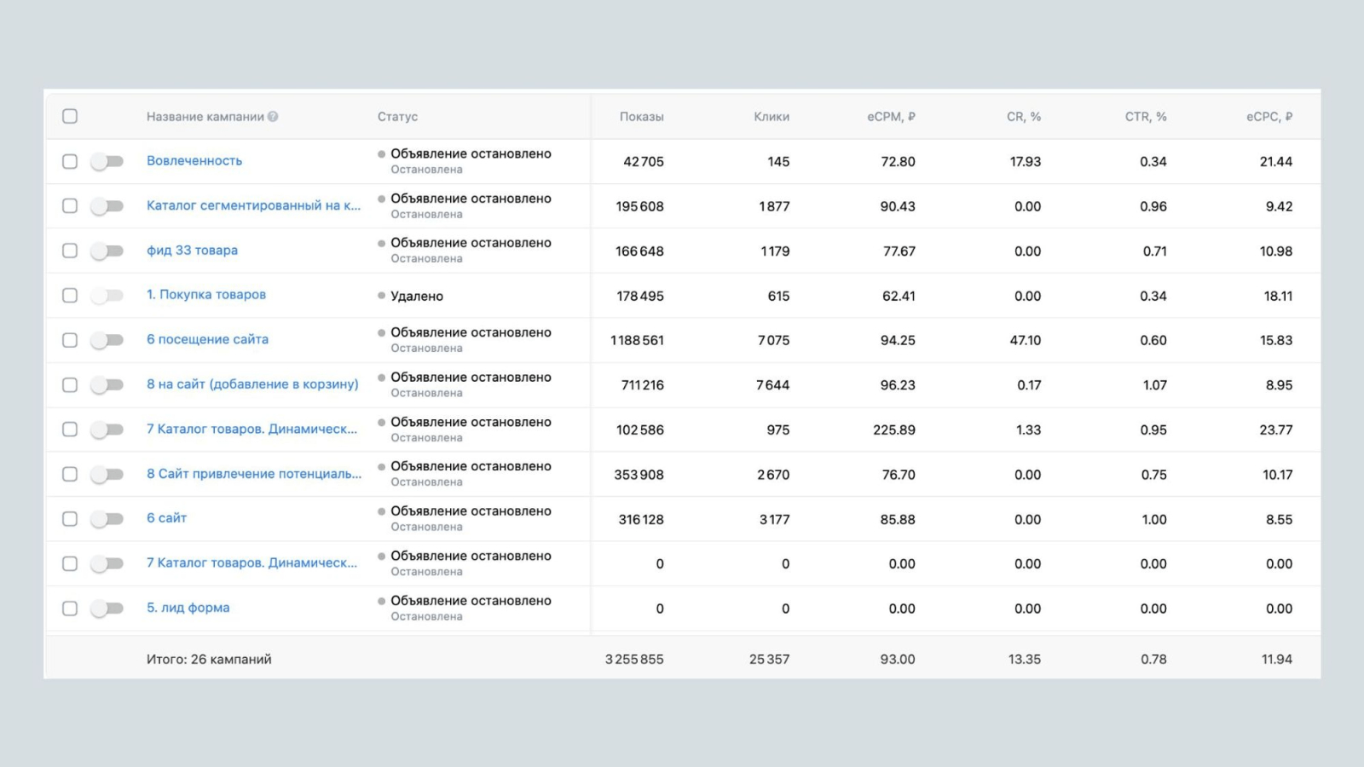Sort by the eCPC, ₽ column header
Screen dimensions: 1364x767
(x=1269, y=117)
